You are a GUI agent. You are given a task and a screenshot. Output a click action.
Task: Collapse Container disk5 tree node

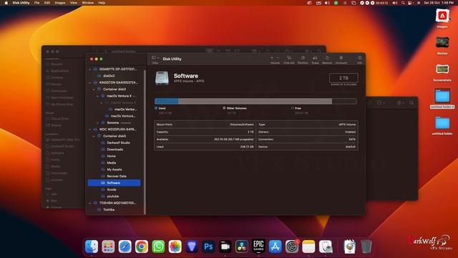(x=94, y=136)
